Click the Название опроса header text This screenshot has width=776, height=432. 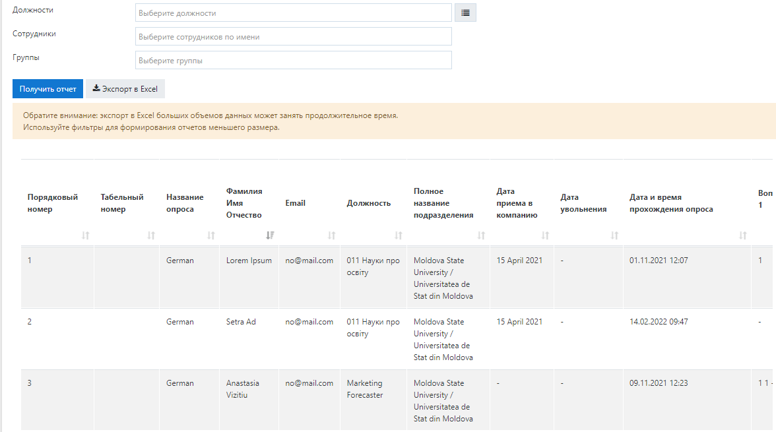185,203
